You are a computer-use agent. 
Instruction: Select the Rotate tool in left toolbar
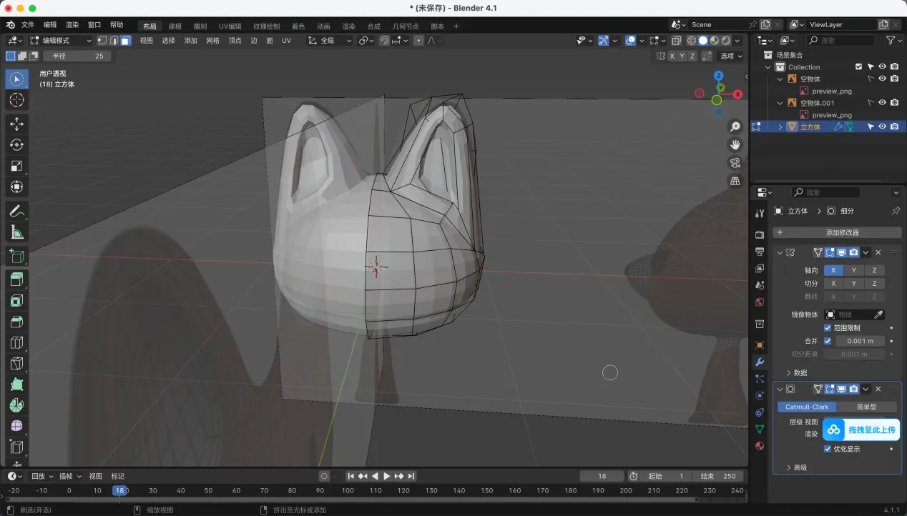click(x=17, y=145)
